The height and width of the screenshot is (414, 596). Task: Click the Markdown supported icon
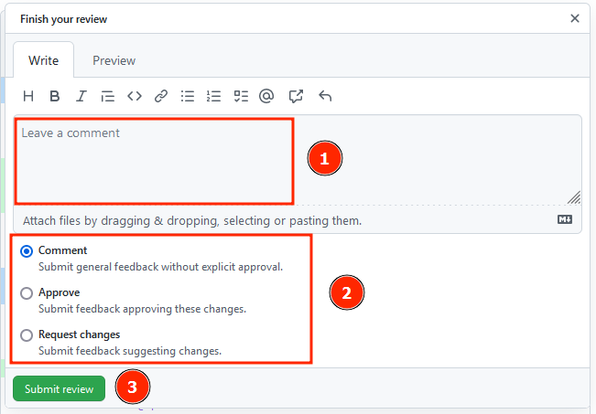pyautogui.click(x=565, y=219)
